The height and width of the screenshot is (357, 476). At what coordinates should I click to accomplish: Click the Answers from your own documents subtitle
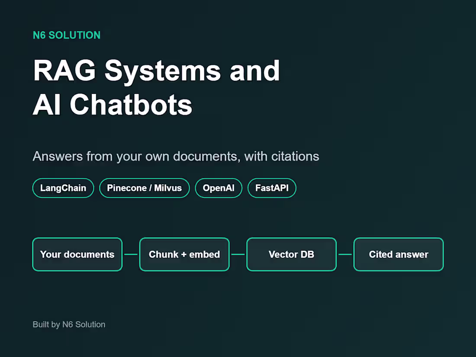tap(176, 156)
